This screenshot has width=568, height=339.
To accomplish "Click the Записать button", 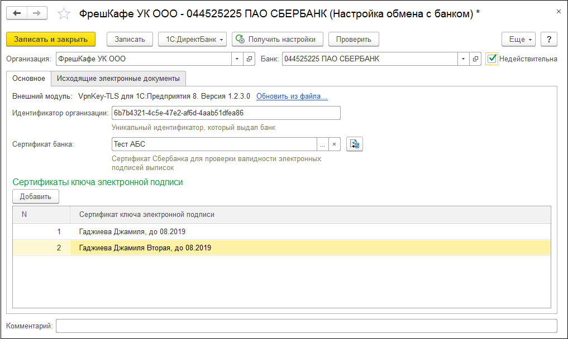I will (130, 40).
